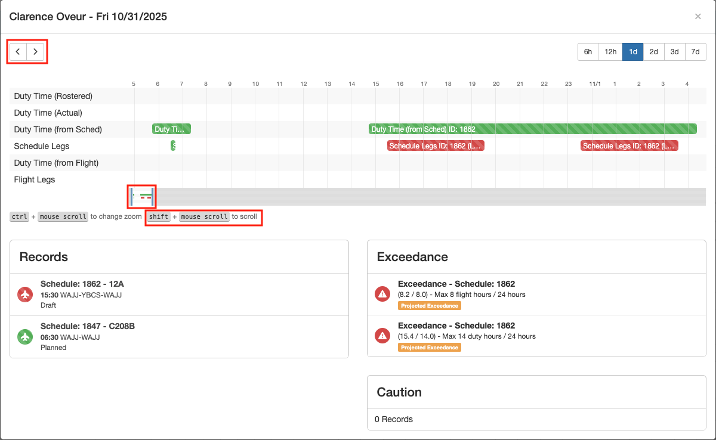The height and width of the screenshot is (440, 716).
Task: Show the 7d timeline view
Action: click(696, 52)
